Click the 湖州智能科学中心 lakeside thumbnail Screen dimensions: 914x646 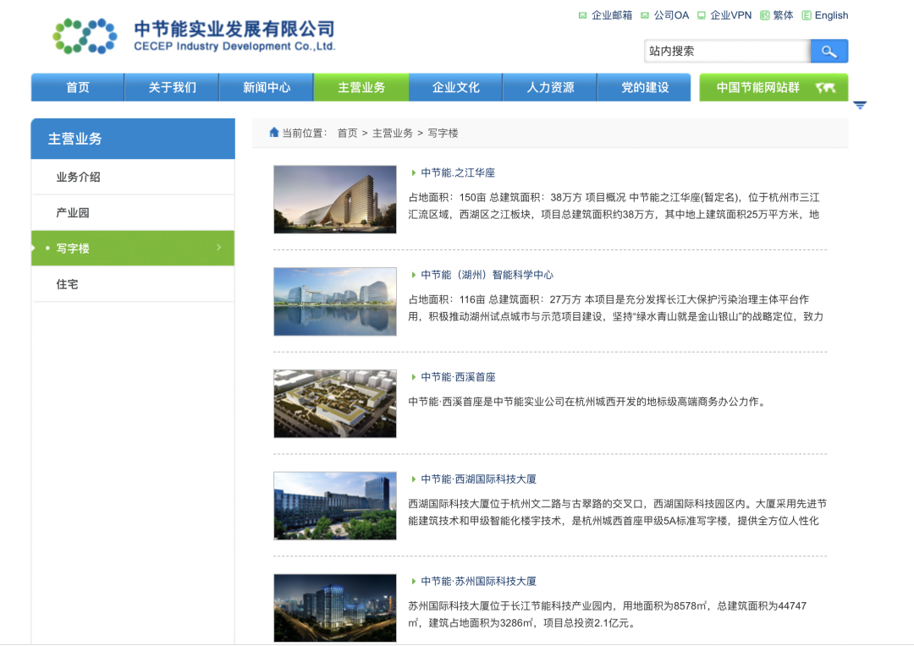tap(335, 302)
